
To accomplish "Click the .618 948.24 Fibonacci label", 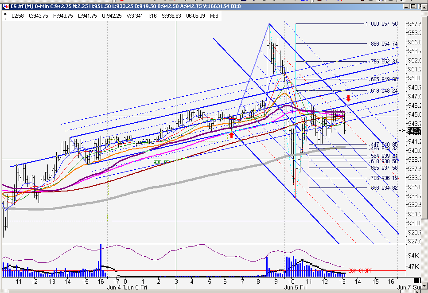I will tap(384, 91).
